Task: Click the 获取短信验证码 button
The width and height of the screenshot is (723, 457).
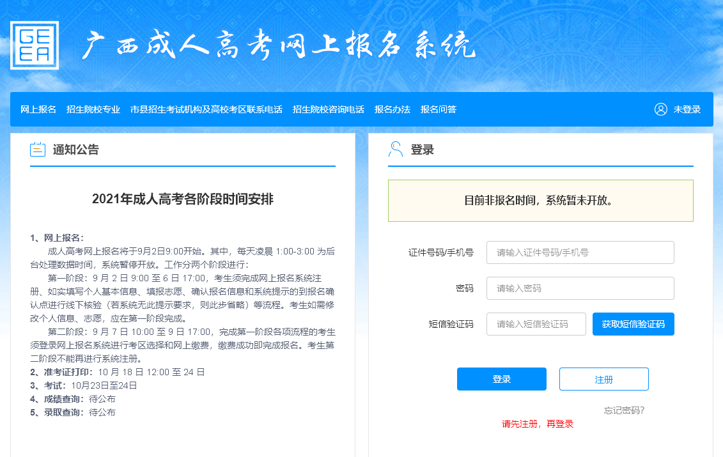Action: tap(633, 323)
